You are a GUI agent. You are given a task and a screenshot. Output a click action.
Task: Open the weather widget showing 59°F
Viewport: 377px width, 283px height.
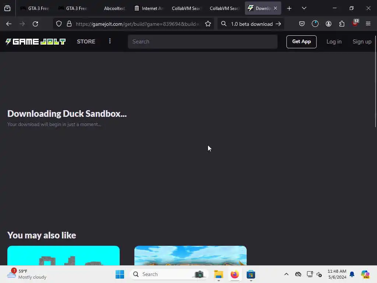(x=27, y=274)
